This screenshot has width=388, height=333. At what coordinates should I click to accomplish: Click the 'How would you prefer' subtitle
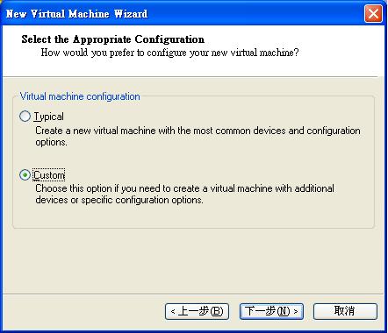pos(169,53)
